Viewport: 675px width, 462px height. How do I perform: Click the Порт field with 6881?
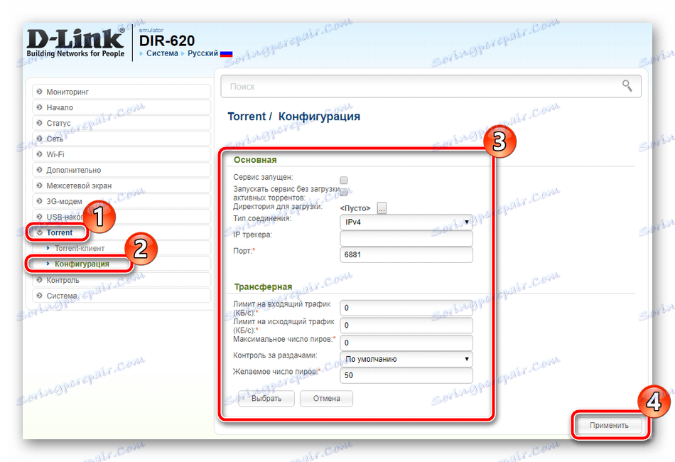[406, 254]
